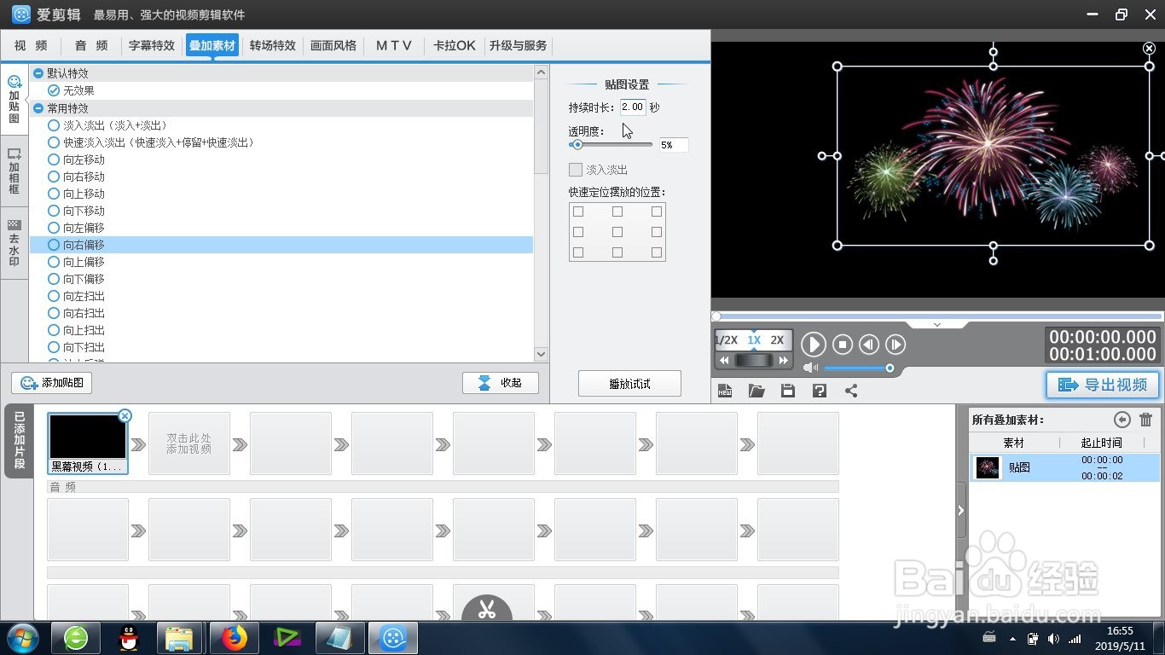Open the 升级与服务 tab
The width and height of the screenshot is (1165, 655).
tap(519, 45)
